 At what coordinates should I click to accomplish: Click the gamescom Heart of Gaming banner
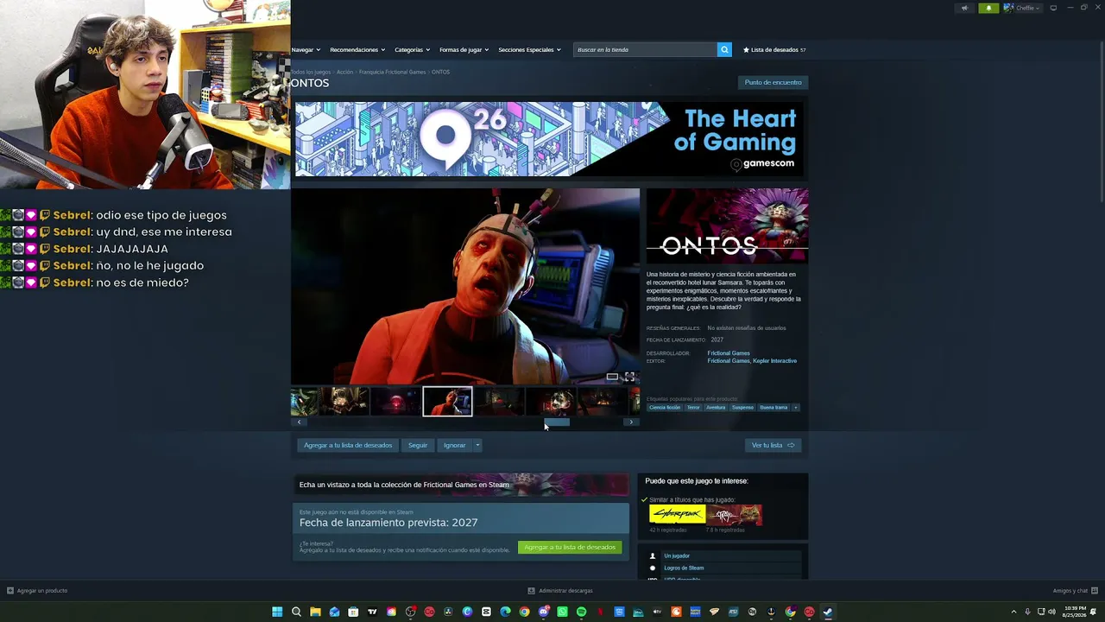pyautogui.click(x=550, y=139)
